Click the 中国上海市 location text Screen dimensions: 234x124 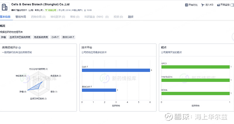tap(77, 10)
